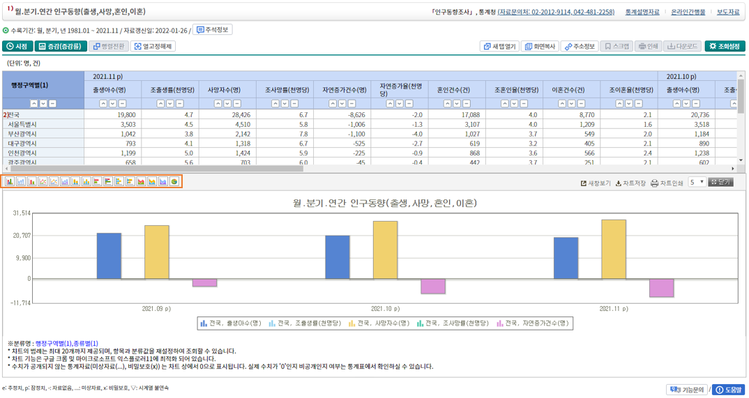Click the 화면복사 screen copy button
This screenshot has height=398, width=749.
[x=540, y=47]
